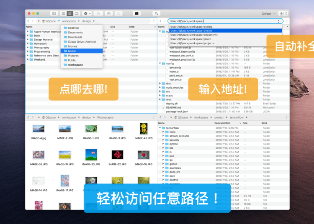Select the README.md file row
Screen dimensions: 314x224
[x=173, y=107]
